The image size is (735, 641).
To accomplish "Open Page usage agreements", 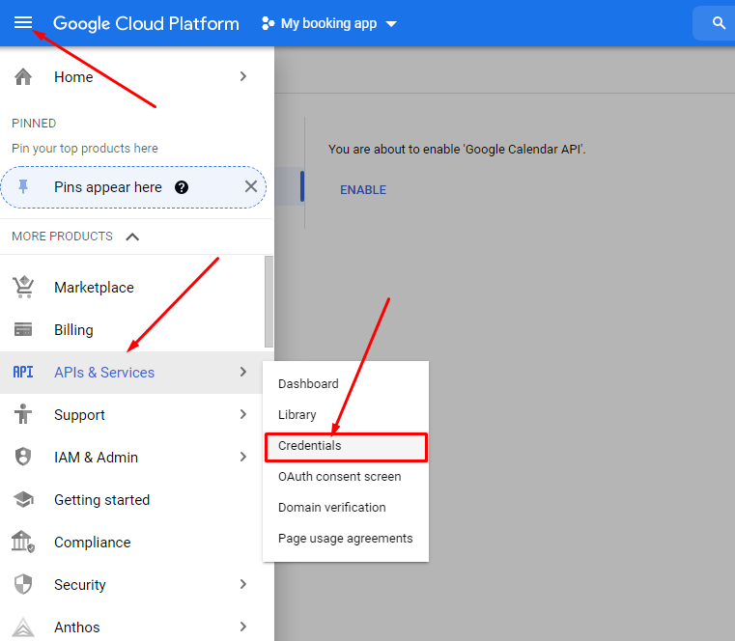I will (x=346, y=539).
